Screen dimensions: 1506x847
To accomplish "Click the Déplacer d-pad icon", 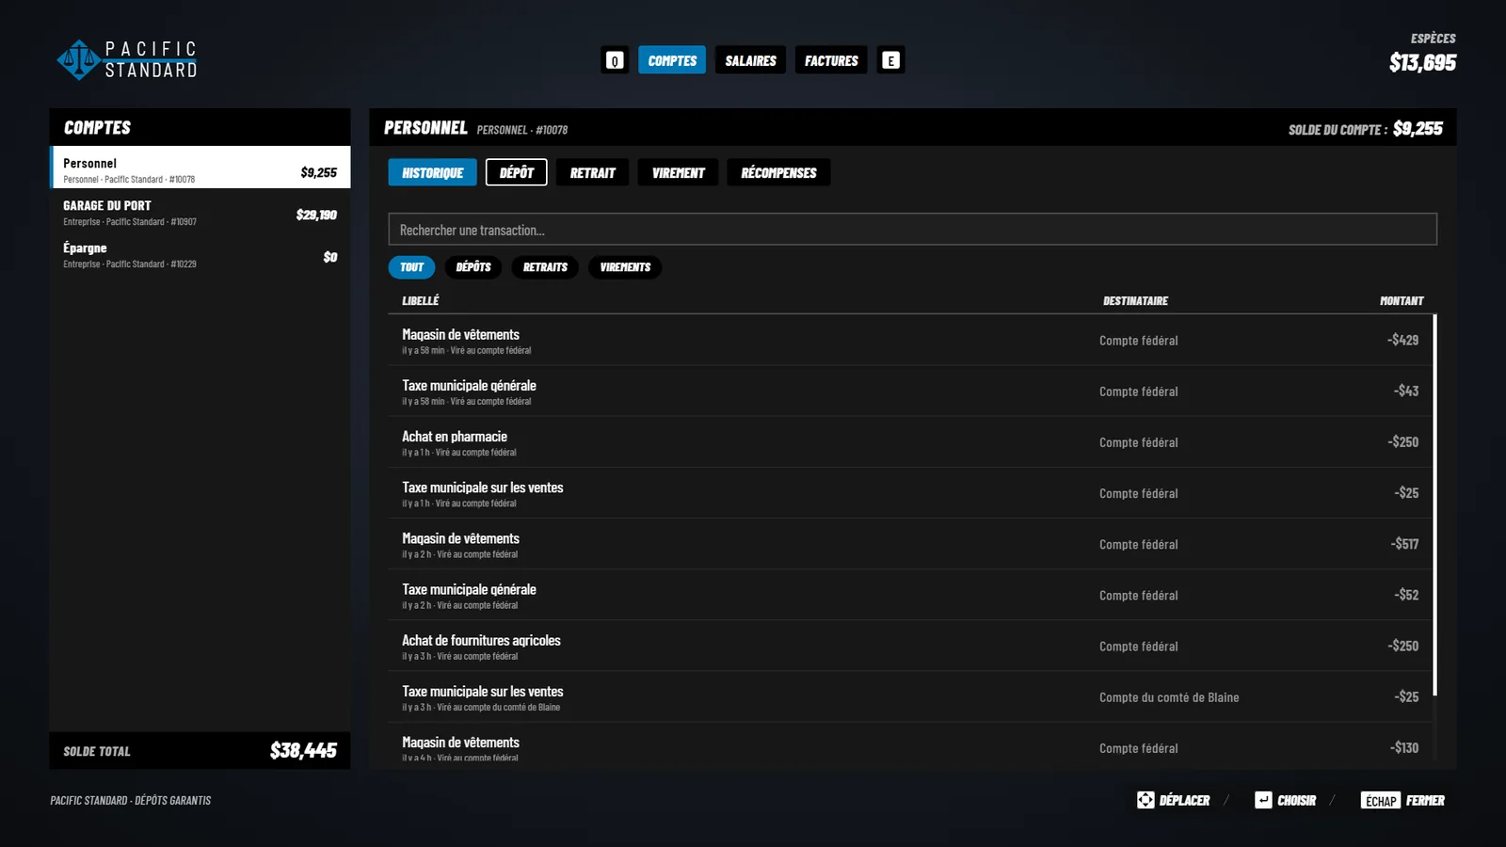I will 1146,800.
